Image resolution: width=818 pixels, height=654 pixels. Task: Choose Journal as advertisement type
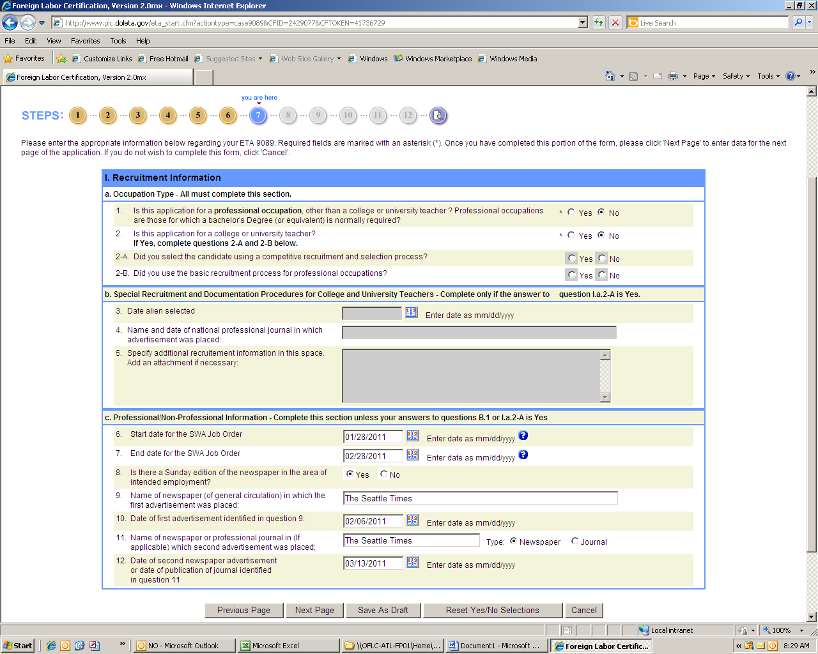575,541
